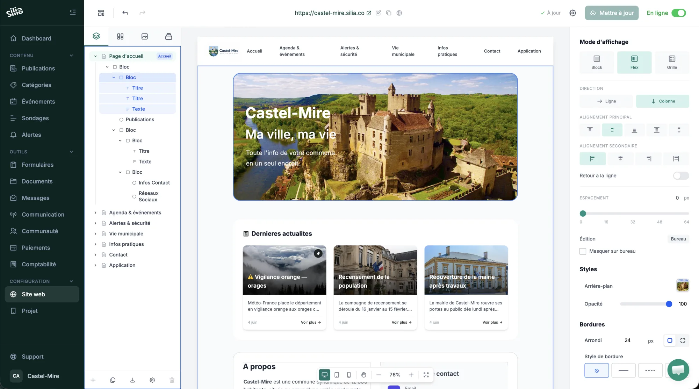Undo the last change
699x389 pixels.
pyautogui.click(x=125, y=13)
